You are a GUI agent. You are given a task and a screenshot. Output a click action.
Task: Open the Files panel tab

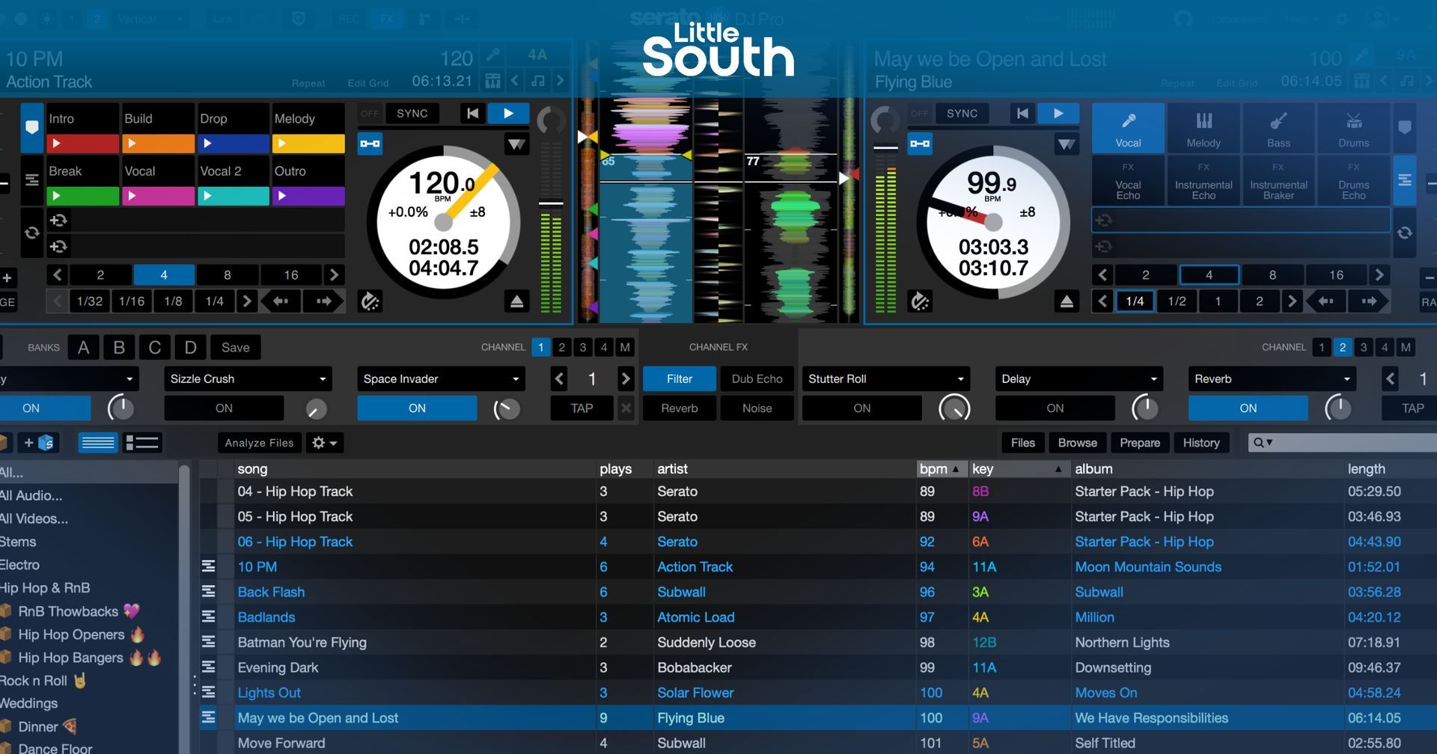pyautogui.click(x=1023, y=443)
